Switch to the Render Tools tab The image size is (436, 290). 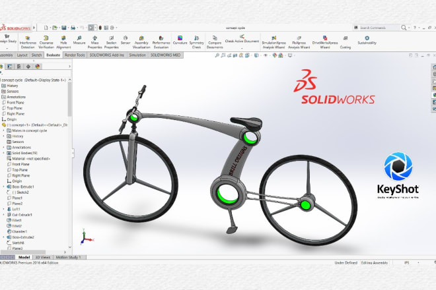click(x=74, y=55)
